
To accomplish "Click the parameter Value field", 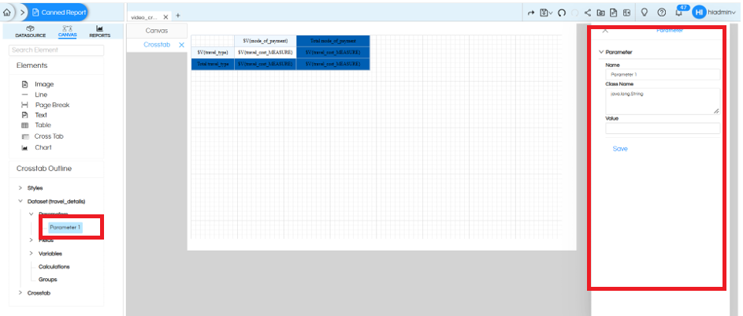I will point(663,128).
